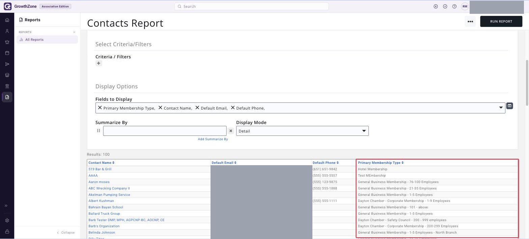Click phone number (651) 651-9842

coord(325,169)
